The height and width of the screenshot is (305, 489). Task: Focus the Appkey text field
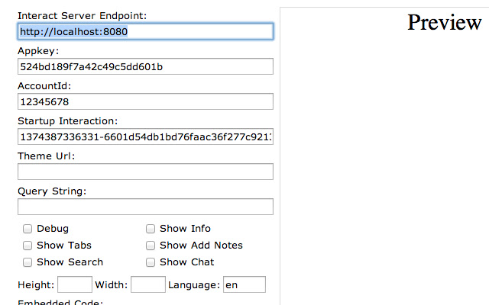(x=145, y=66)
